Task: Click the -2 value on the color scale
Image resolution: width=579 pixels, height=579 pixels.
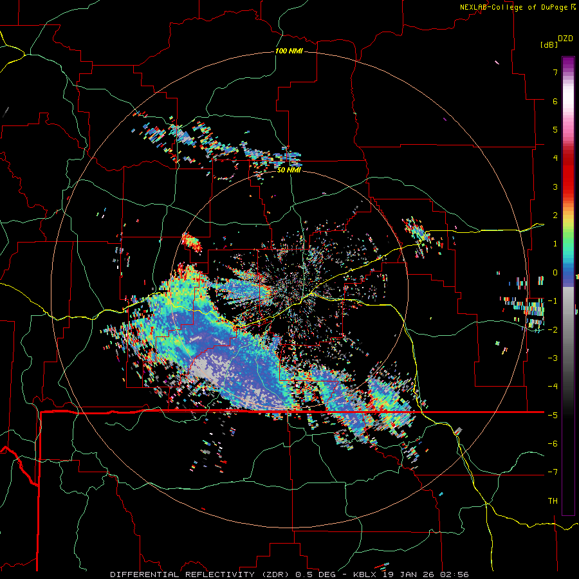Action: pos(553,329)
